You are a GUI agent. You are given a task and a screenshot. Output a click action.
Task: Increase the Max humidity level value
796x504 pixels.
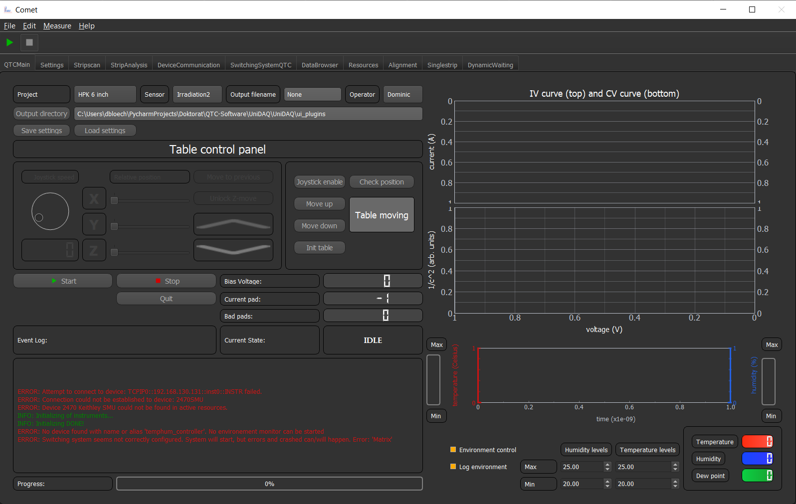click(607, 464)
